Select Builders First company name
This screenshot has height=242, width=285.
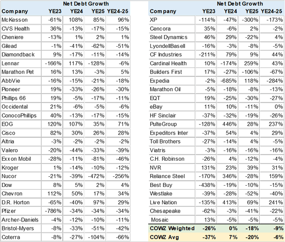166,72
